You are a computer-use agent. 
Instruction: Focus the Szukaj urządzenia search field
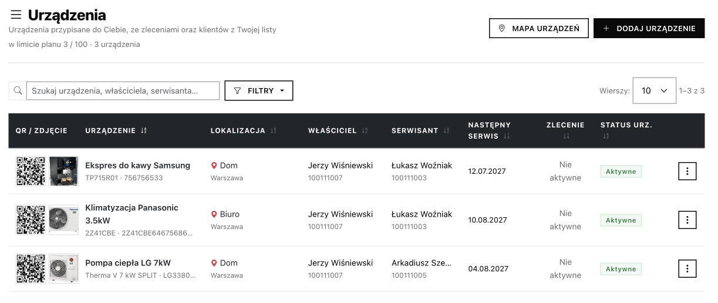123,91
